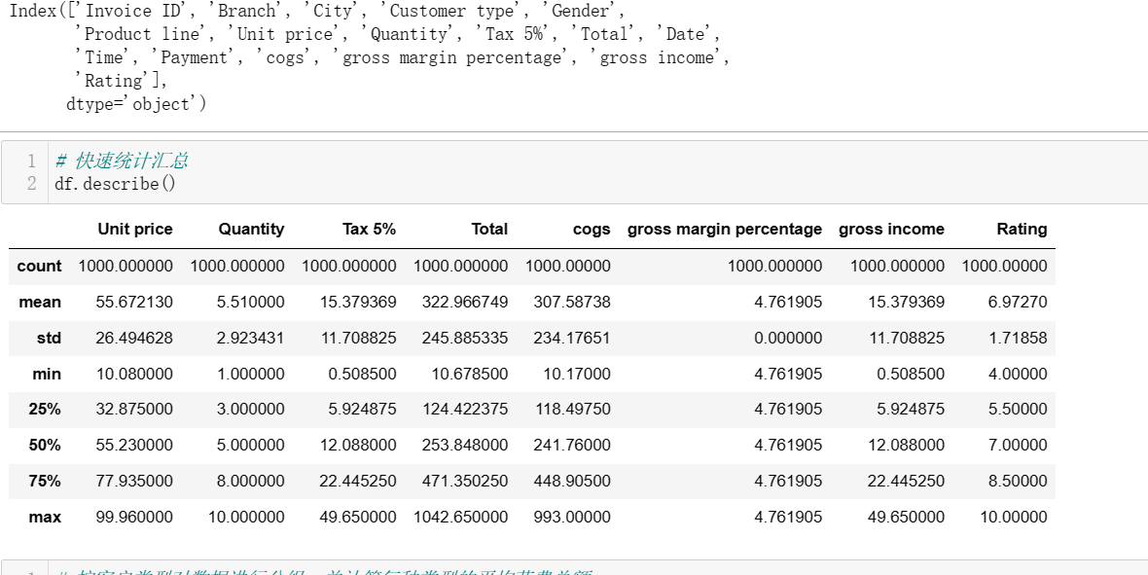The image size is (1148, 575).
Task: Click the Rating column header
Action: [1022, 230]
